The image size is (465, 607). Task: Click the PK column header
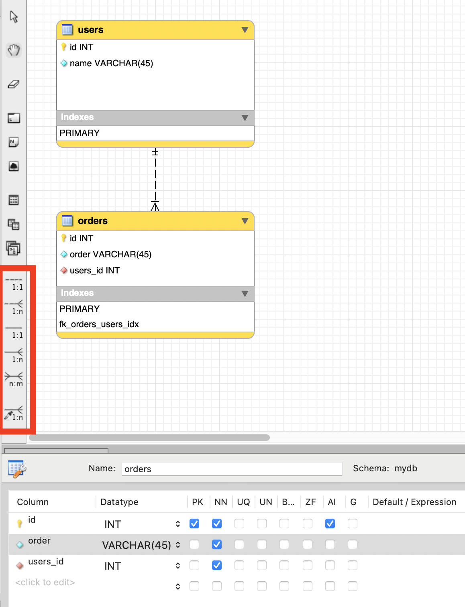(x=198, y=502)
